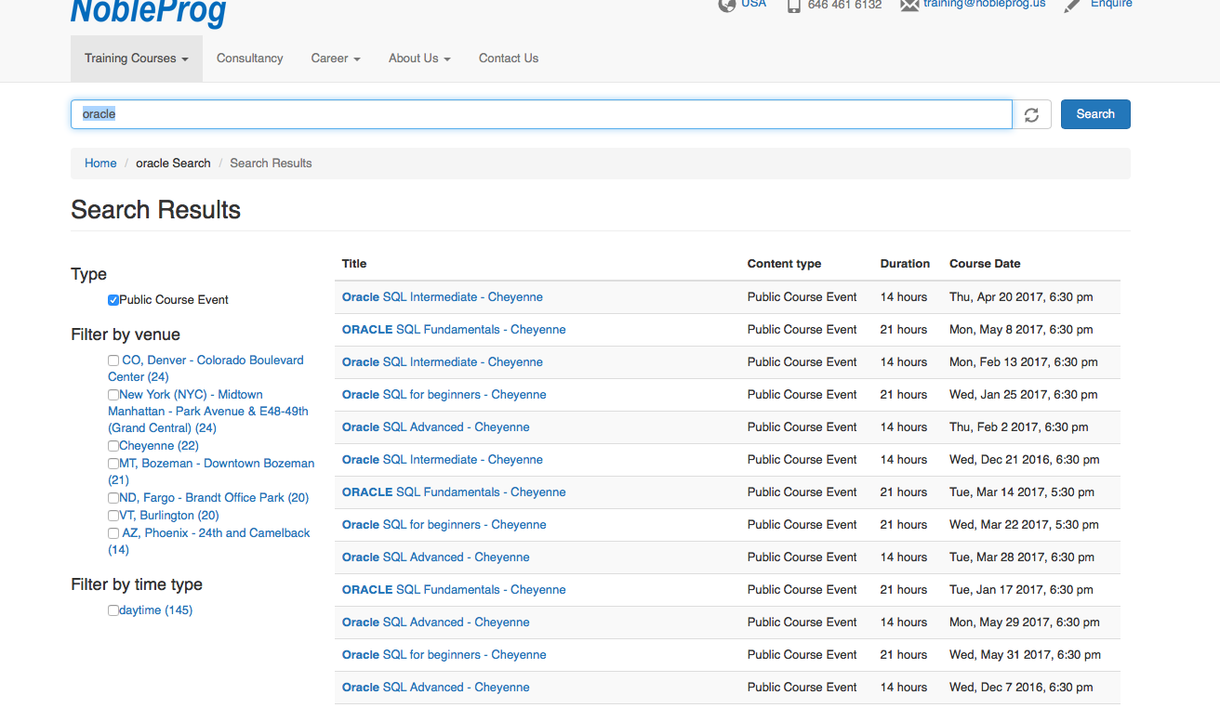Screen dimensions: 1220x708
Task: Click the Filter by venue heading
Action: [126, 334]
